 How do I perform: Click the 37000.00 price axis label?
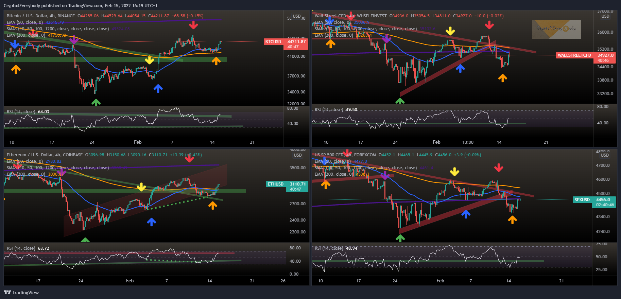296,76
